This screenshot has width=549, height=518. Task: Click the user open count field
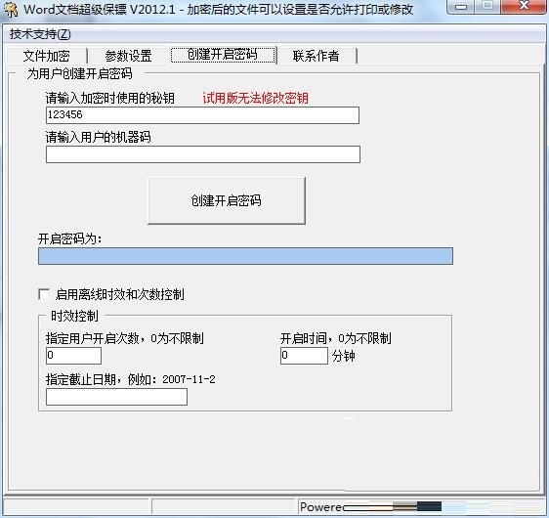click(73, 356)
